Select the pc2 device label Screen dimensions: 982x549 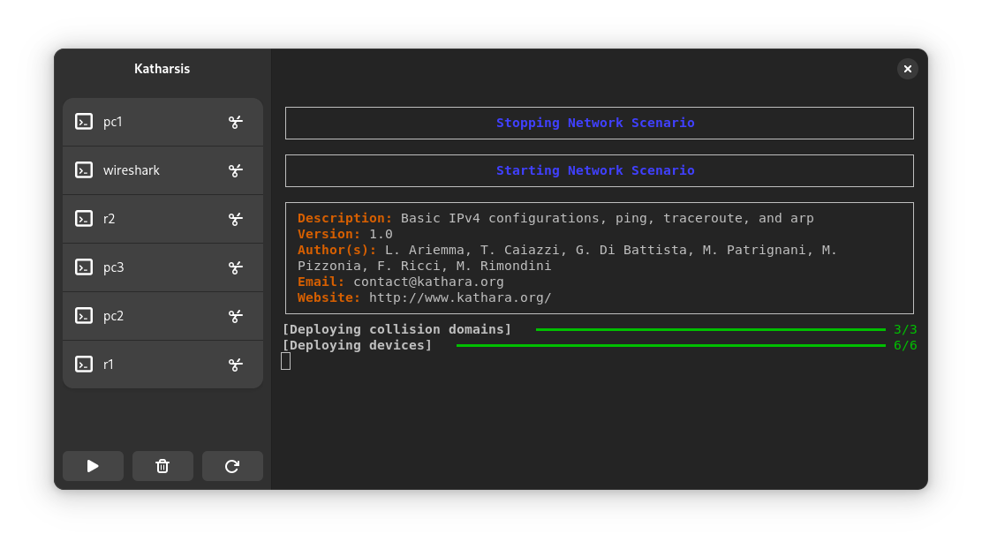pyautogui.click(x=113, y=316)
